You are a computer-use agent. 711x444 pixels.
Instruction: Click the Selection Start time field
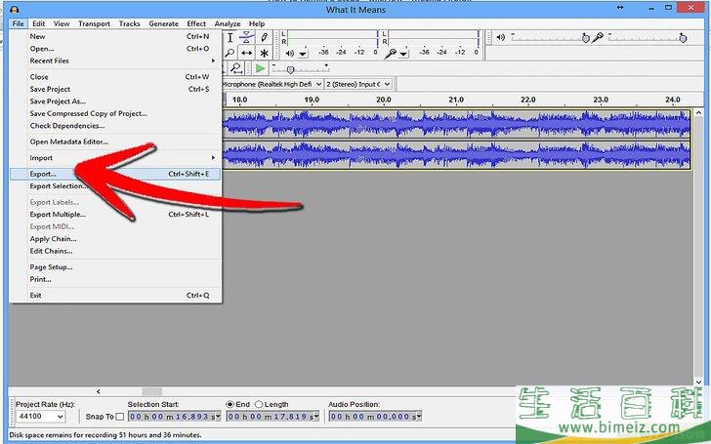tap(172, 417)
